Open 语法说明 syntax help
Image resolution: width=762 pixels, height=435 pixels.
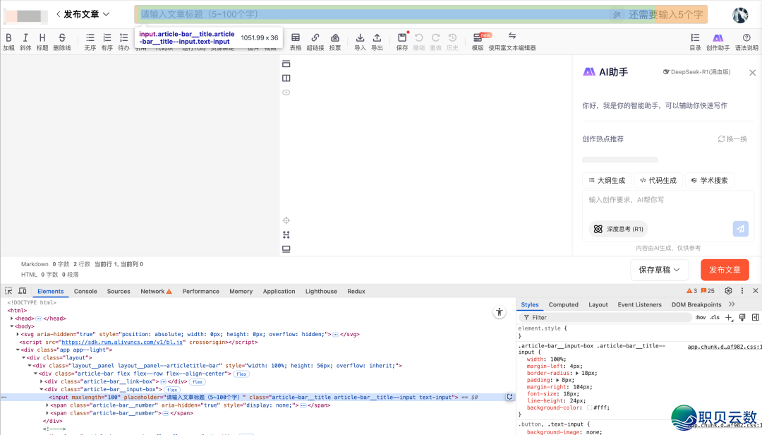tap(746, 38)
